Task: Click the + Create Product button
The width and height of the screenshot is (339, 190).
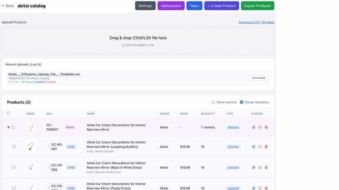Action: click(x=221, y=6)
